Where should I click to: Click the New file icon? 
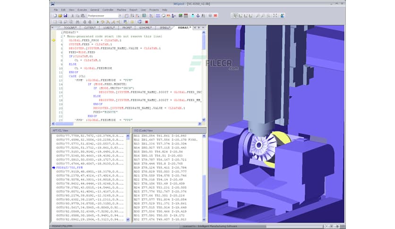pyautogui.click(x=54, y=16)
